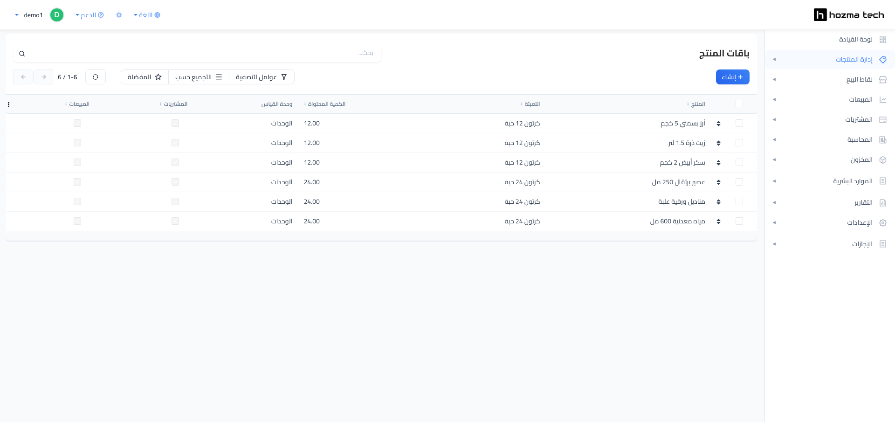Expand the المشتريات sidebar arrow

tap(774, 120)
